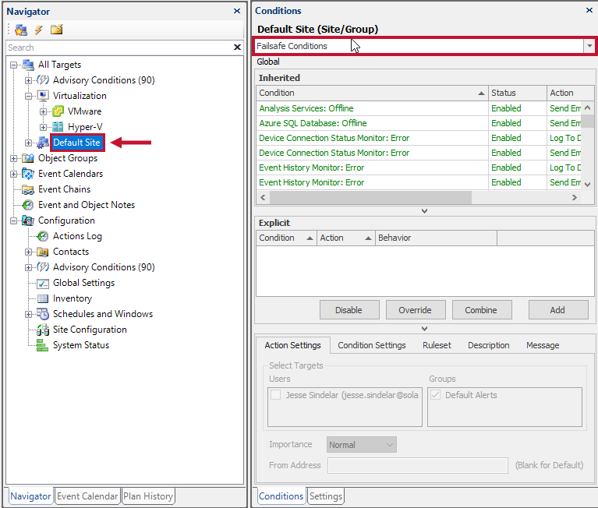Click Inherited list scroll-down arrow

588,184
